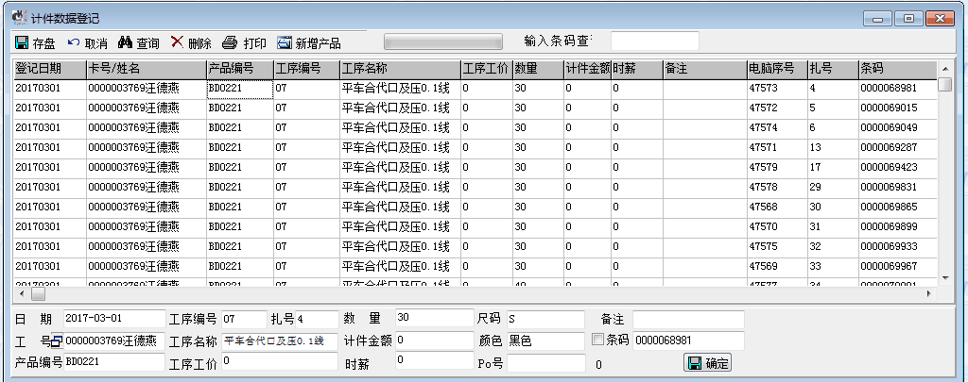Viewport: 968px width, 382px height.
Task: Click the 输入条码查 barcode search field
Action: (x=654, y=42)
